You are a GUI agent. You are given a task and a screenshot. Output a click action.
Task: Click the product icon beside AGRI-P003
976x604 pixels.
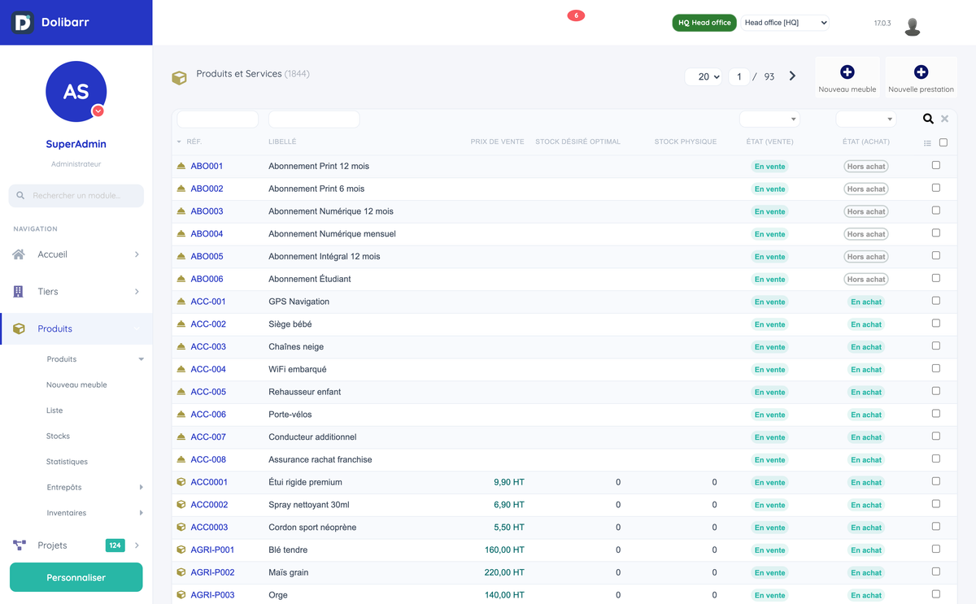181,595
